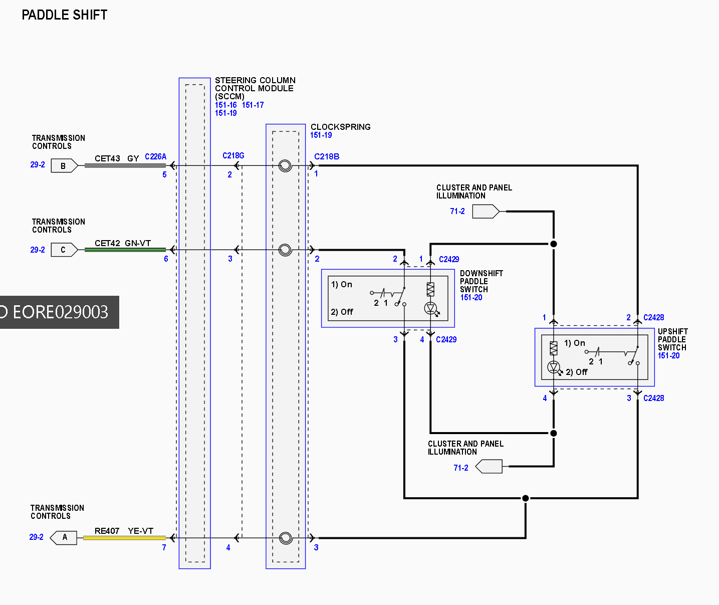Select the gray CET43 GY wire
The image size is (719, 605).
pyautogui.click(x=125, y=165)
